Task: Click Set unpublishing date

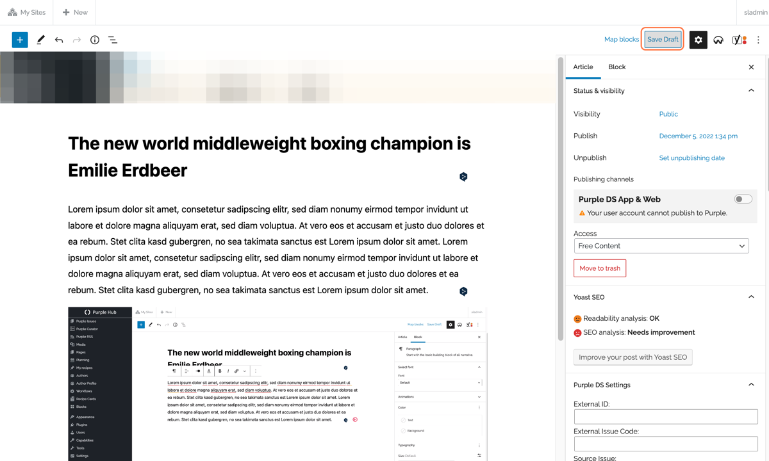Action: coord(691,158)
